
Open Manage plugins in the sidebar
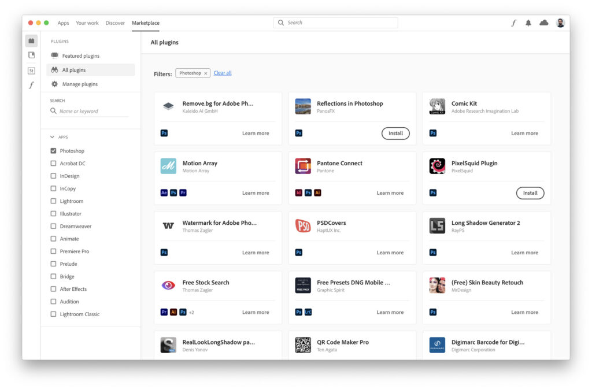coord(91,84)
